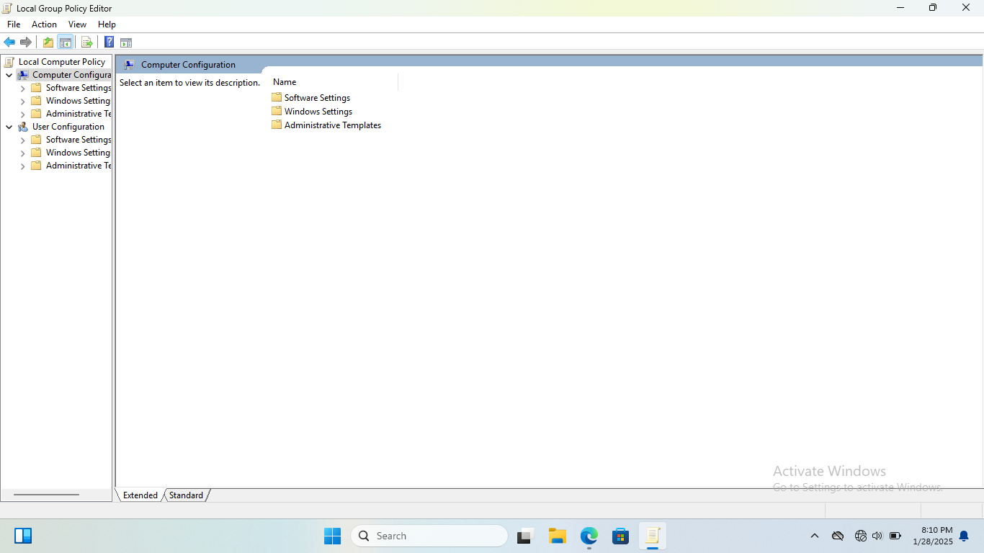The height and width of the screenshot is (553, 984).
Task: Click the Export List toolbar icon
Action: (x=87, y=42)
